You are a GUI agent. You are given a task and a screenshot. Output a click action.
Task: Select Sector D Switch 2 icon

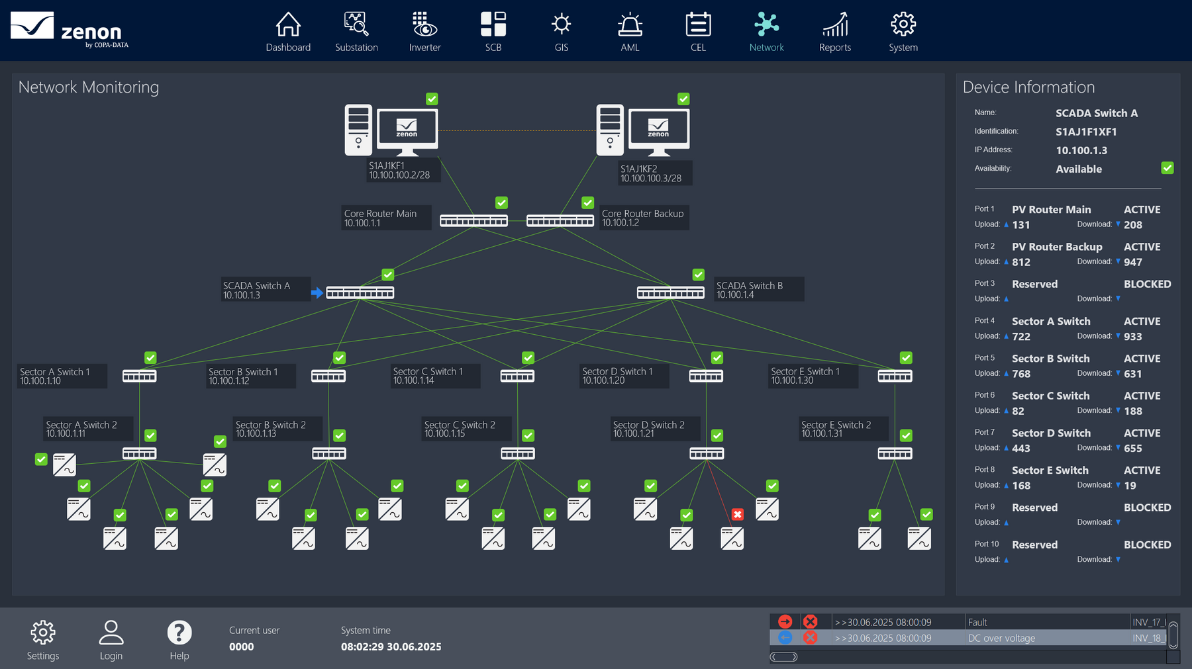pos(707,453)
